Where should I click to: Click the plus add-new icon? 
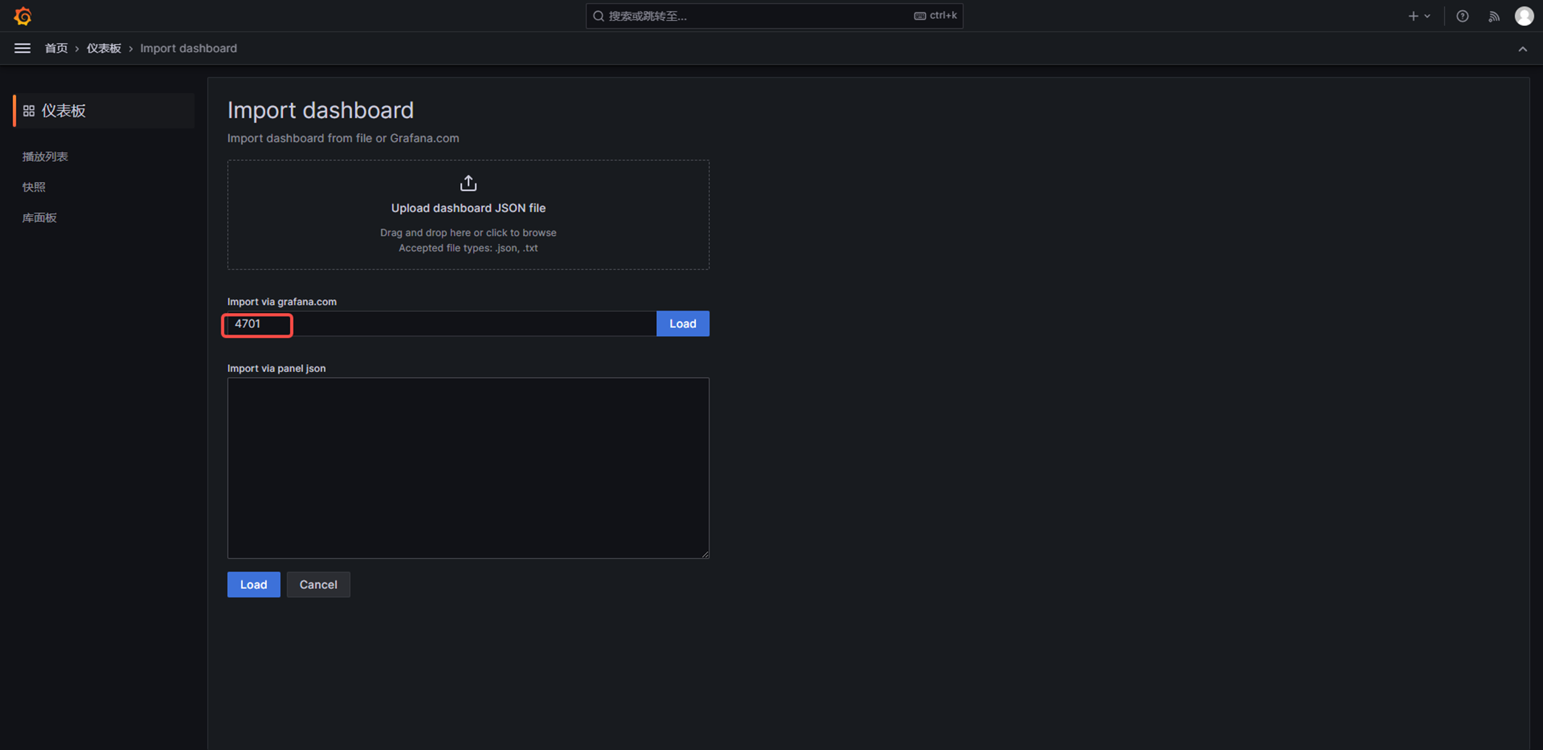(x=1413, y=16)
